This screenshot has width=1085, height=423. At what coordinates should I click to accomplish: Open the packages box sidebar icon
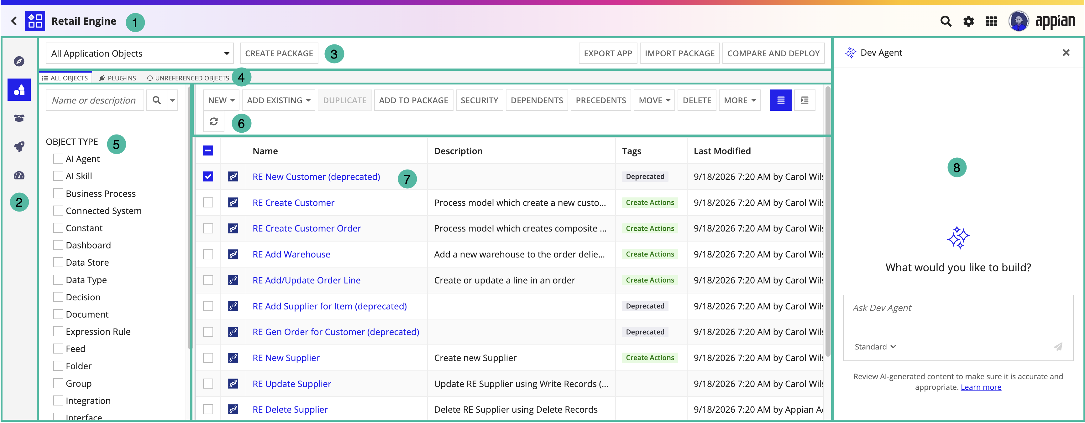[x=19, y=118]
